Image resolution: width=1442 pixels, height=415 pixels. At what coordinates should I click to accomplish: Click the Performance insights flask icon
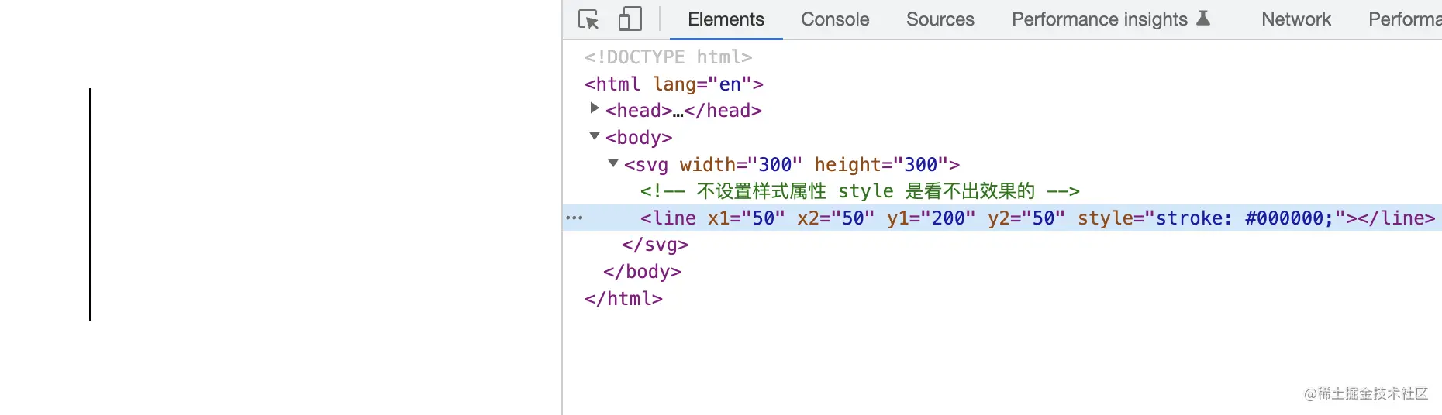1203,19
